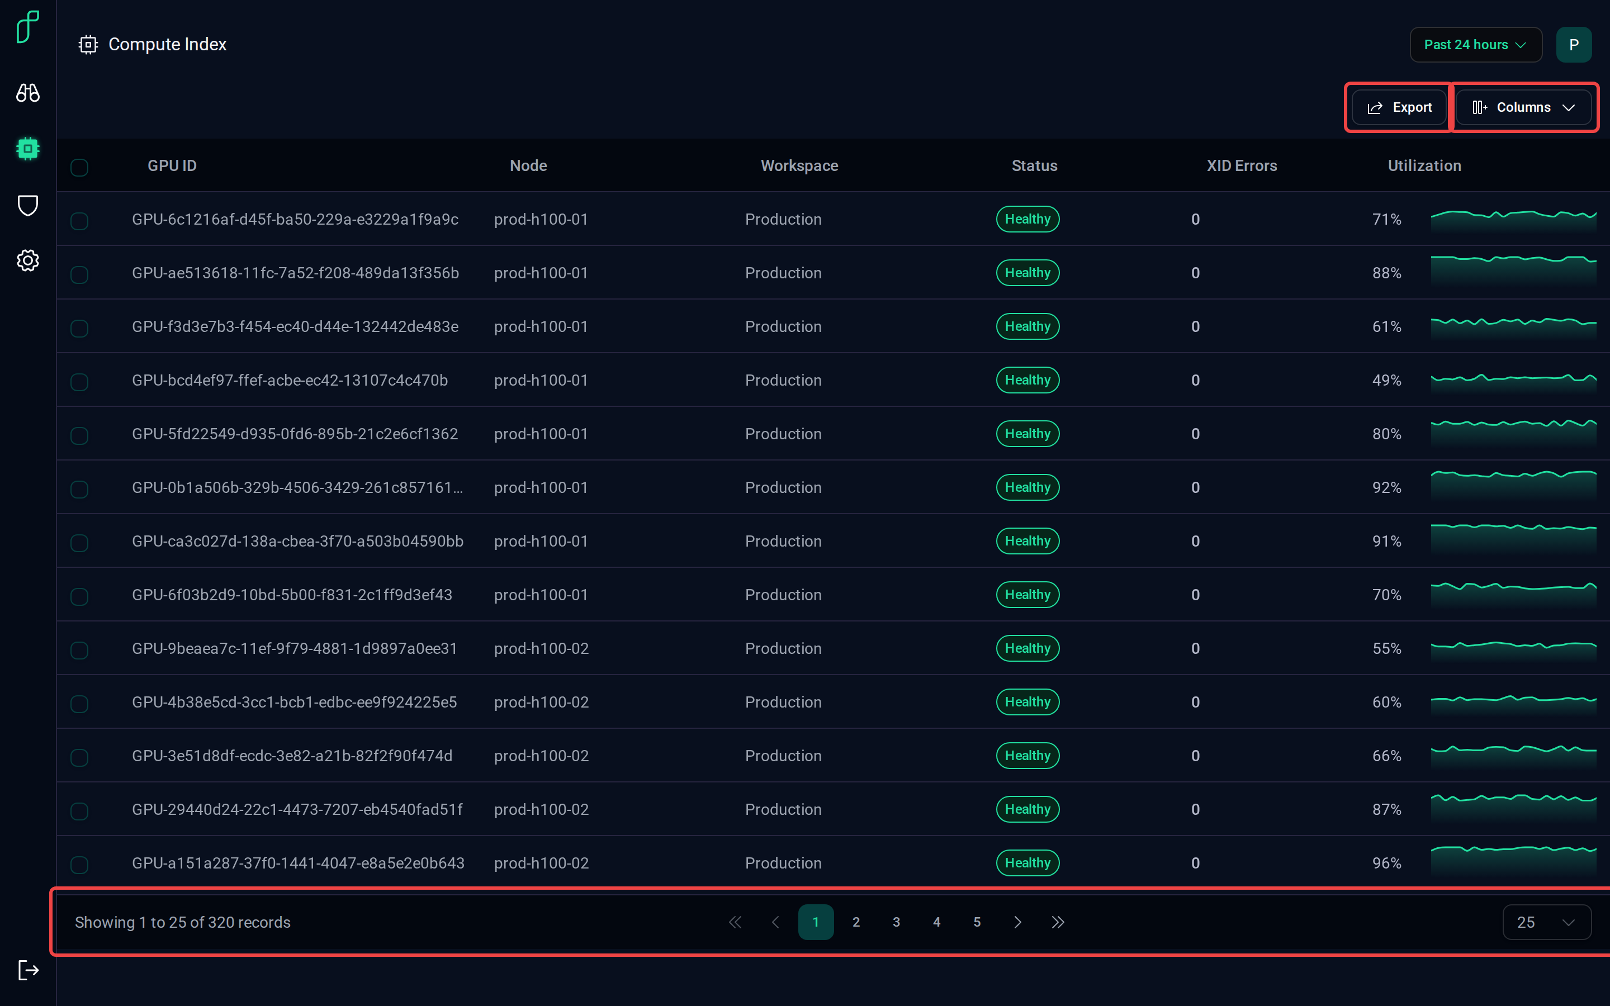Image resolution: width=1610 pixels, height=1006 pixels.
Task: Click the Export button
Action: click(x=1399, y=107)
